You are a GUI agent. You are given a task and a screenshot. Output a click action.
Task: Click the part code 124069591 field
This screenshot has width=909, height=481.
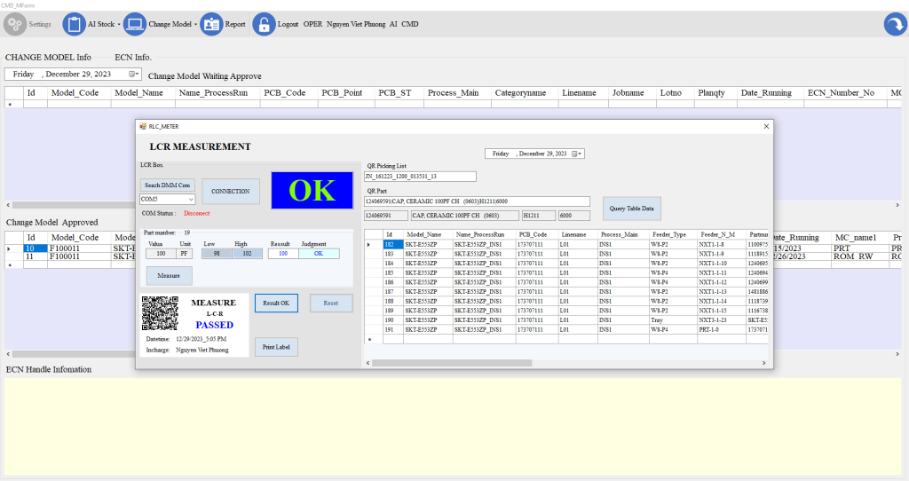[x=385, y=216]
